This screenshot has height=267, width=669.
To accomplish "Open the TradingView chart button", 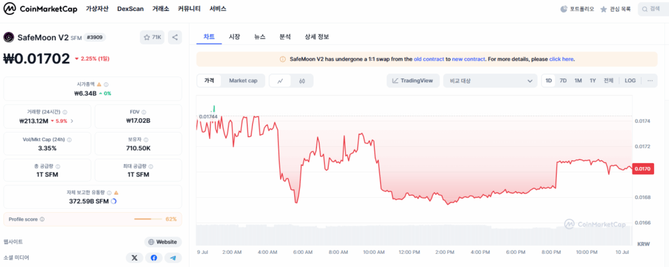I will click(413, 80).
